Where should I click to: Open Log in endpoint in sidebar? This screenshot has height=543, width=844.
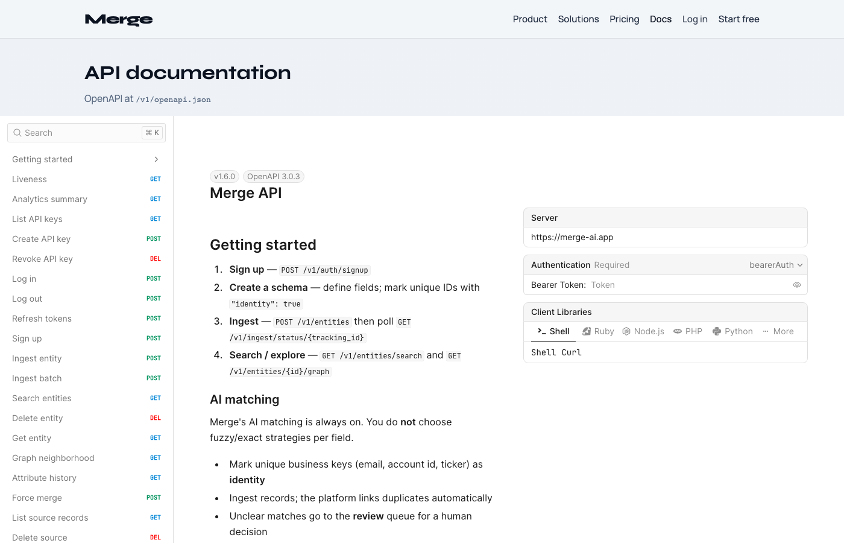coord(86,279)
